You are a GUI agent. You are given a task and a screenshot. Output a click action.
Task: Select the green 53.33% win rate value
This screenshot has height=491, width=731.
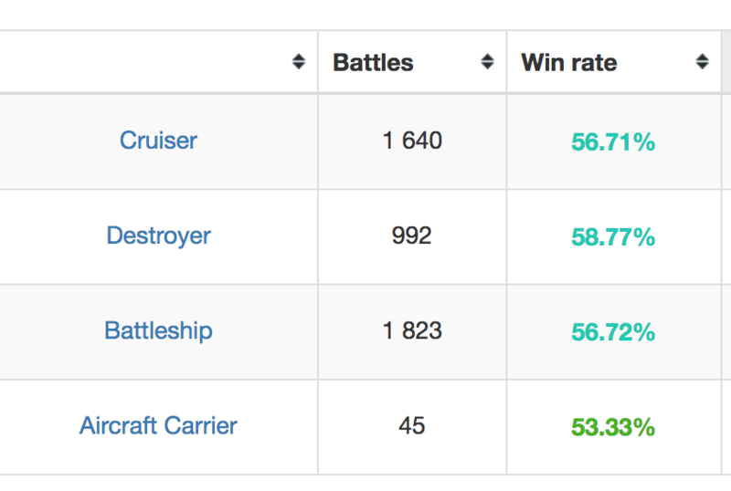click(613, 426)
